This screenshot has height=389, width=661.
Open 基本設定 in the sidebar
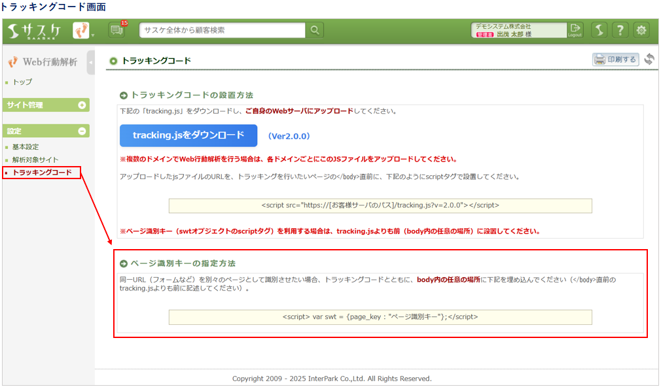(26, 147)
